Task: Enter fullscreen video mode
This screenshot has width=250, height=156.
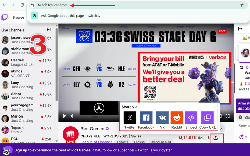Action: (x=228, y=116)
